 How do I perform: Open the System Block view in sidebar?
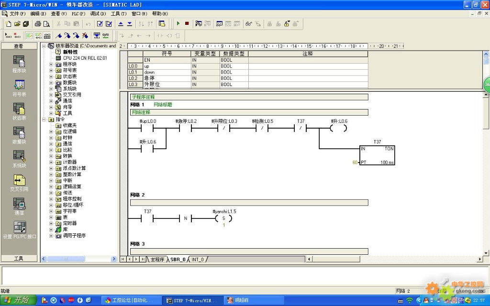coord(19,159)
